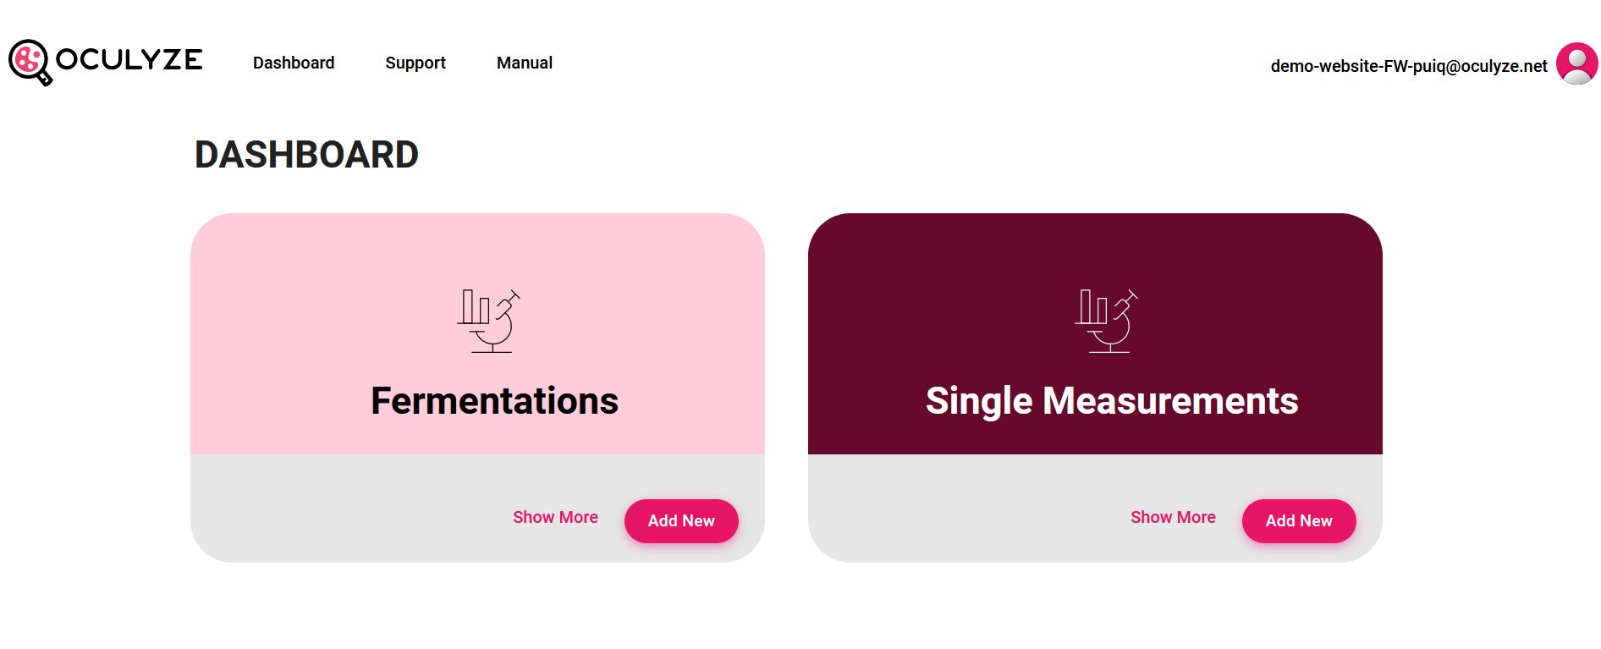Image resolution: width=1601 pixels, height=649 pixels.
Task: Click the demo account email address
Action: pos(1409,66)
